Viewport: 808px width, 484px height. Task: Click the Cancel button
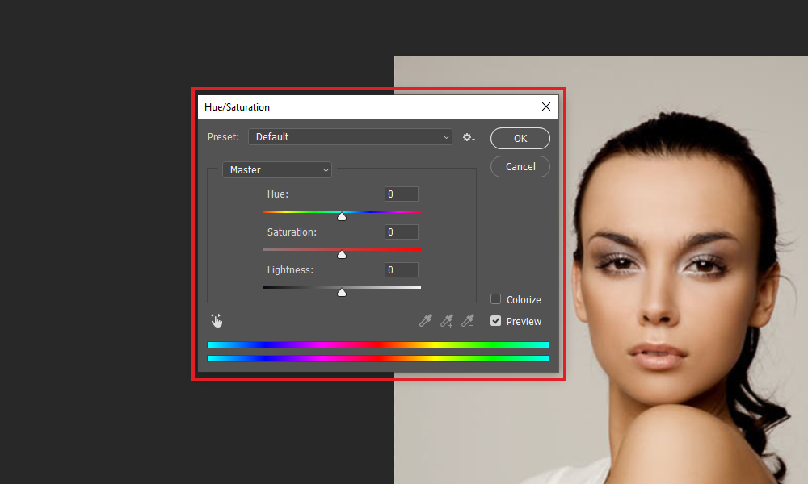click(x=520, y=167)
